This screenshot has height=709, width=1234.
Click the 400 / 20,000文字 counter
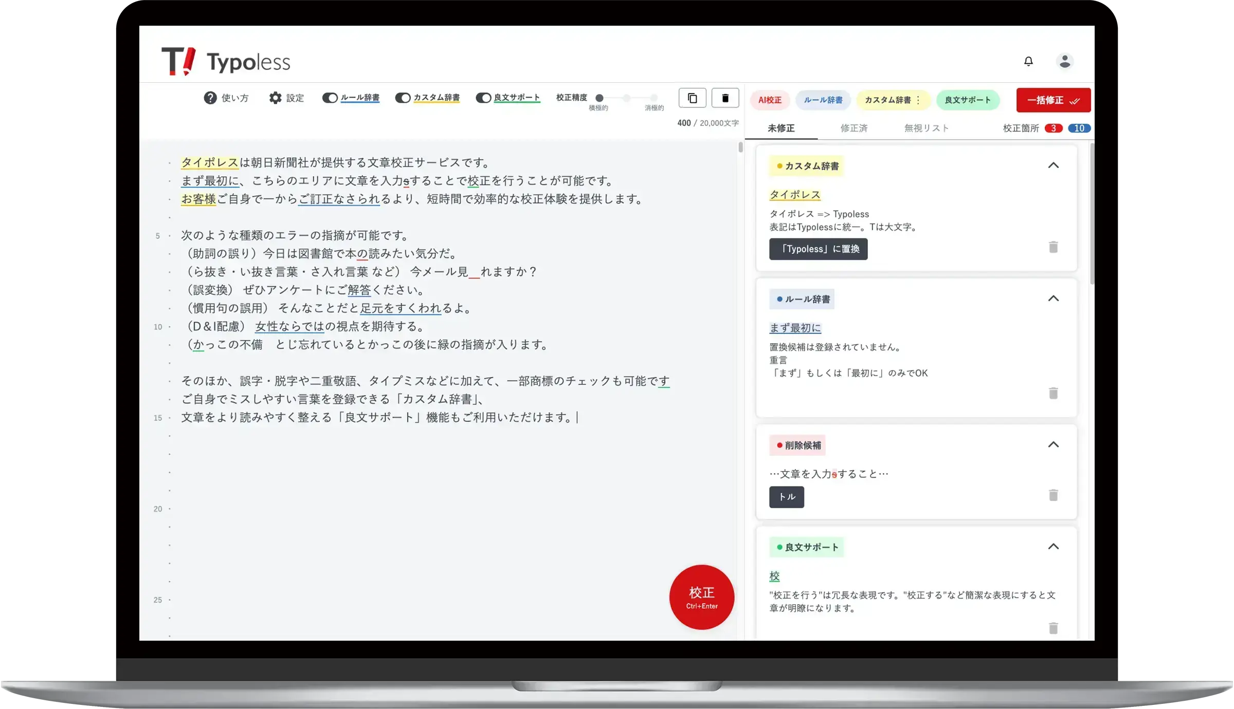pos(708,123)
